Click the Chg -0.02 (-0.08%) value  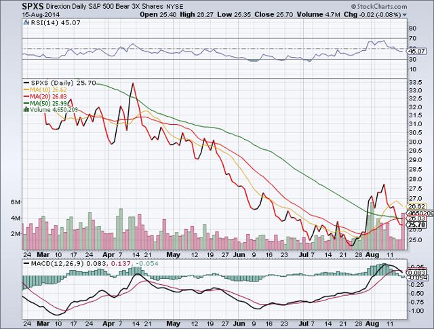coord(372,15)
